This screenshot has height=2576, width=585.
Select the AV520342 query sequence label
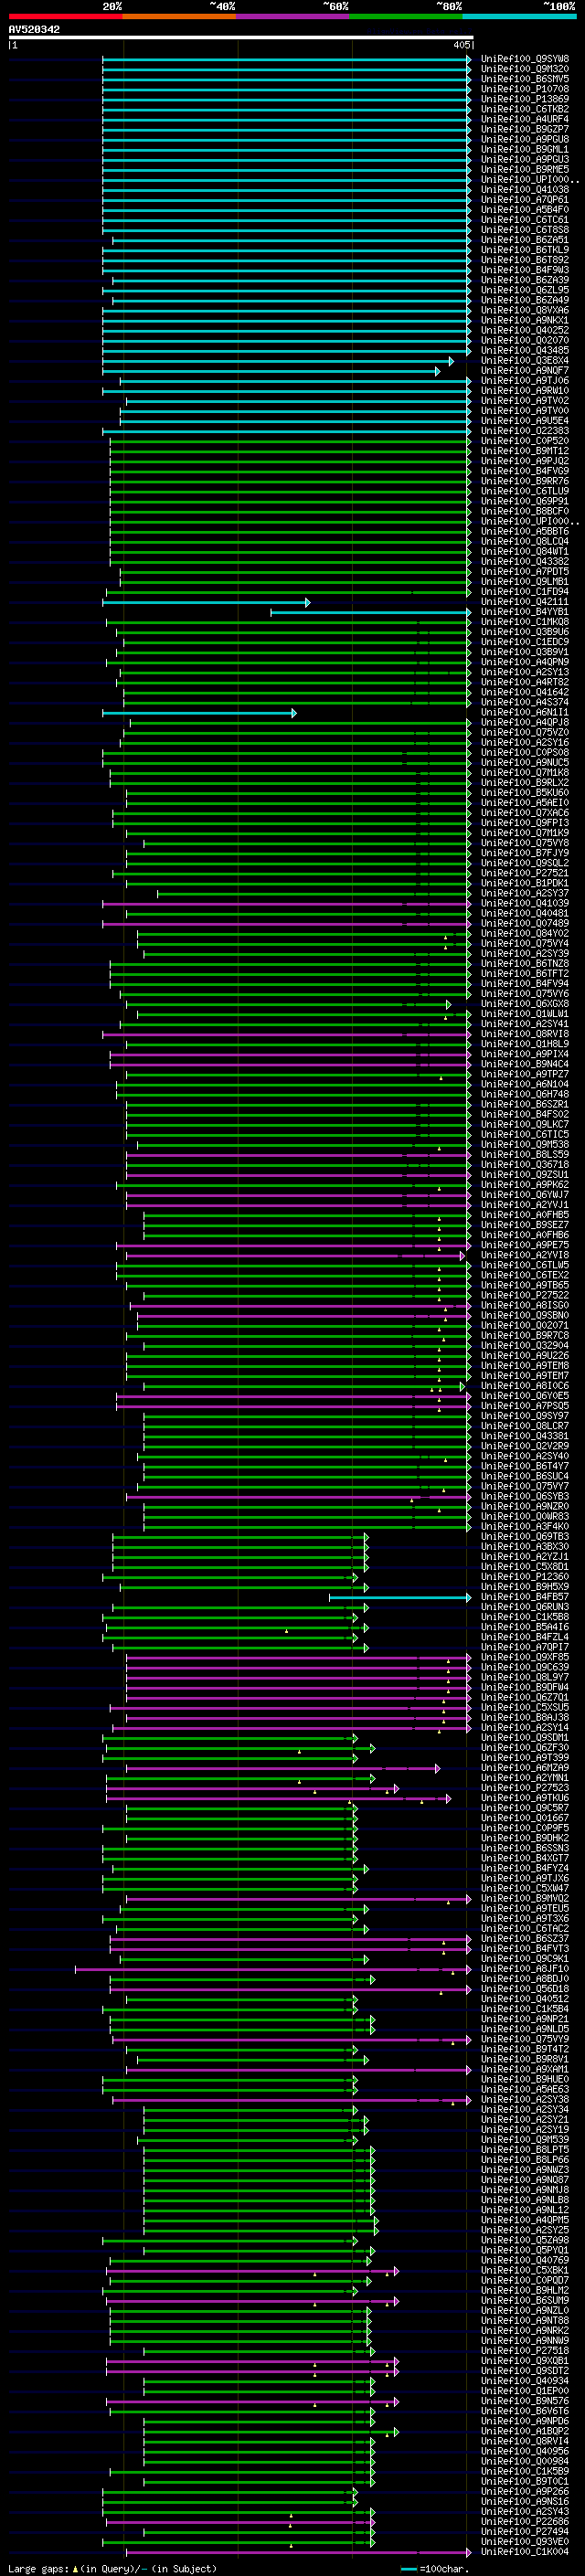click(34, 30)
